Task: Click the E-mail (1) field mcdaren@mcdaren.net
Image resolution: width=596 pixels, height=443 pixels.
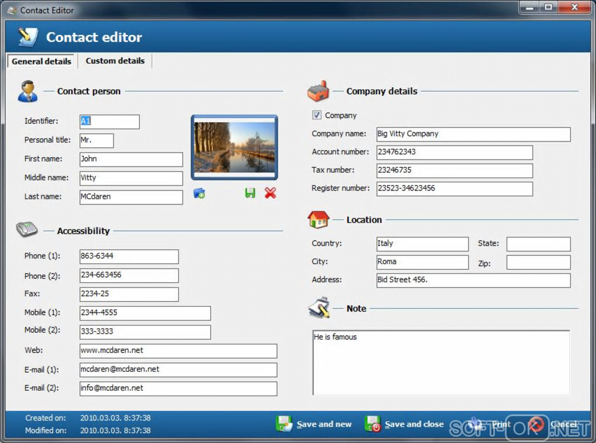Action: [178, 369]
